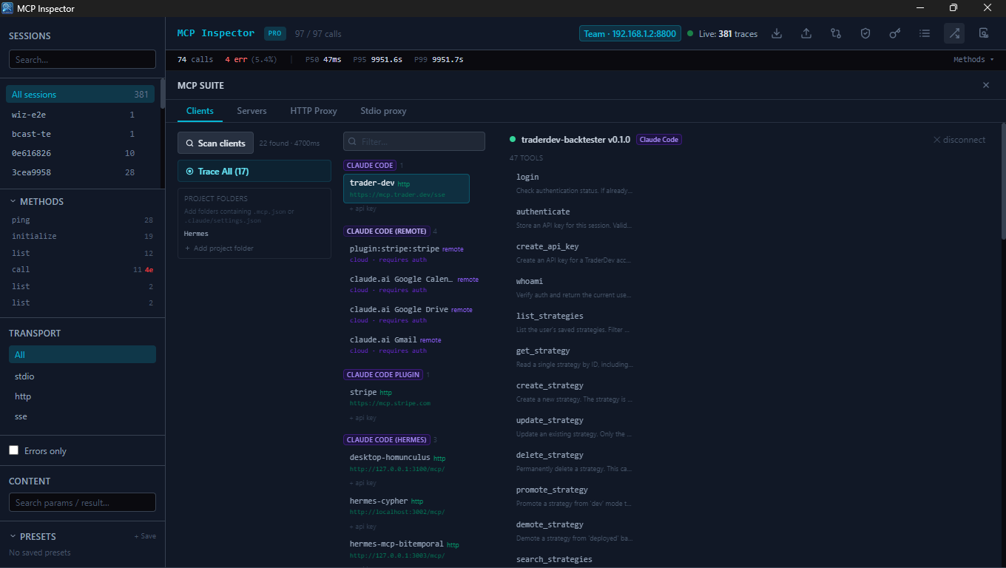Select the bcast-te session
Viewport: 1006px width, 568px height.
tap(81, 134)
